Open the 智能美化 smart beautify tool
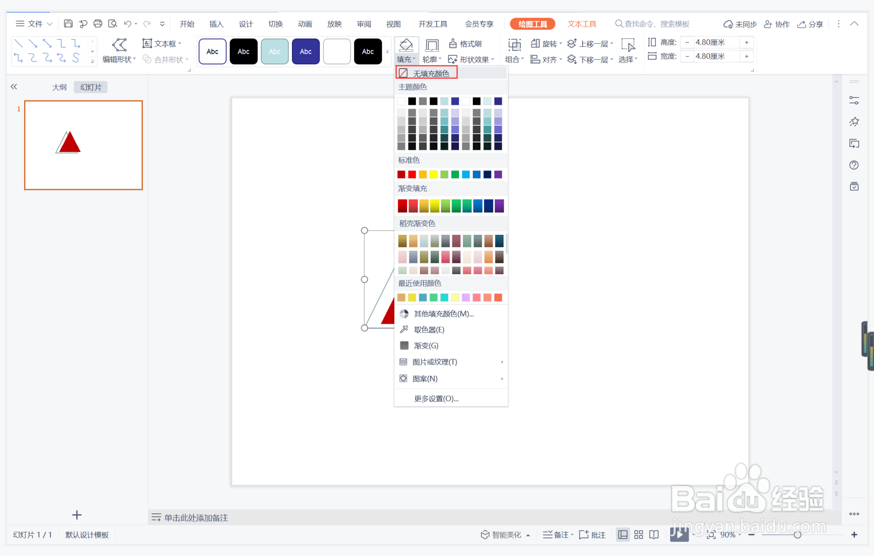874x556 pixels. click(x=501, y=535)
